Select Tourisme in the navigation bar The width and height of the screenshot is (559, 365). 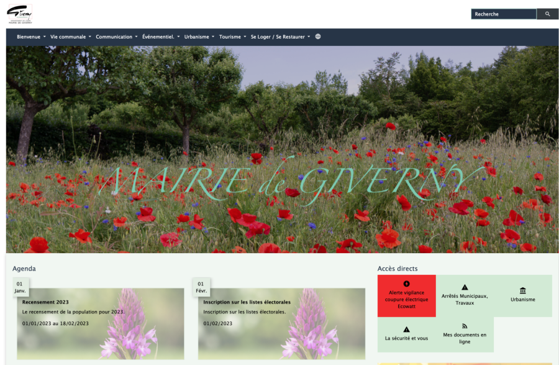tap(232, 37)
